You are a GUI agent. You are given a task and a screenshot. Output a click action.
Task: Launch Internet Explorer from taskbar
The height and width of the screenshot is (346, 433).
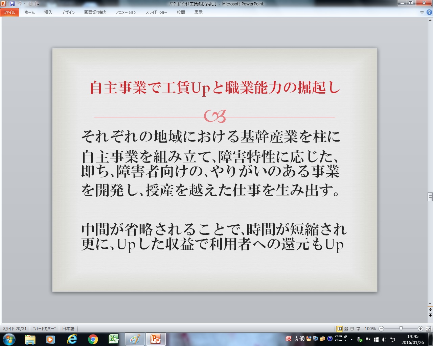pos(72,339)
